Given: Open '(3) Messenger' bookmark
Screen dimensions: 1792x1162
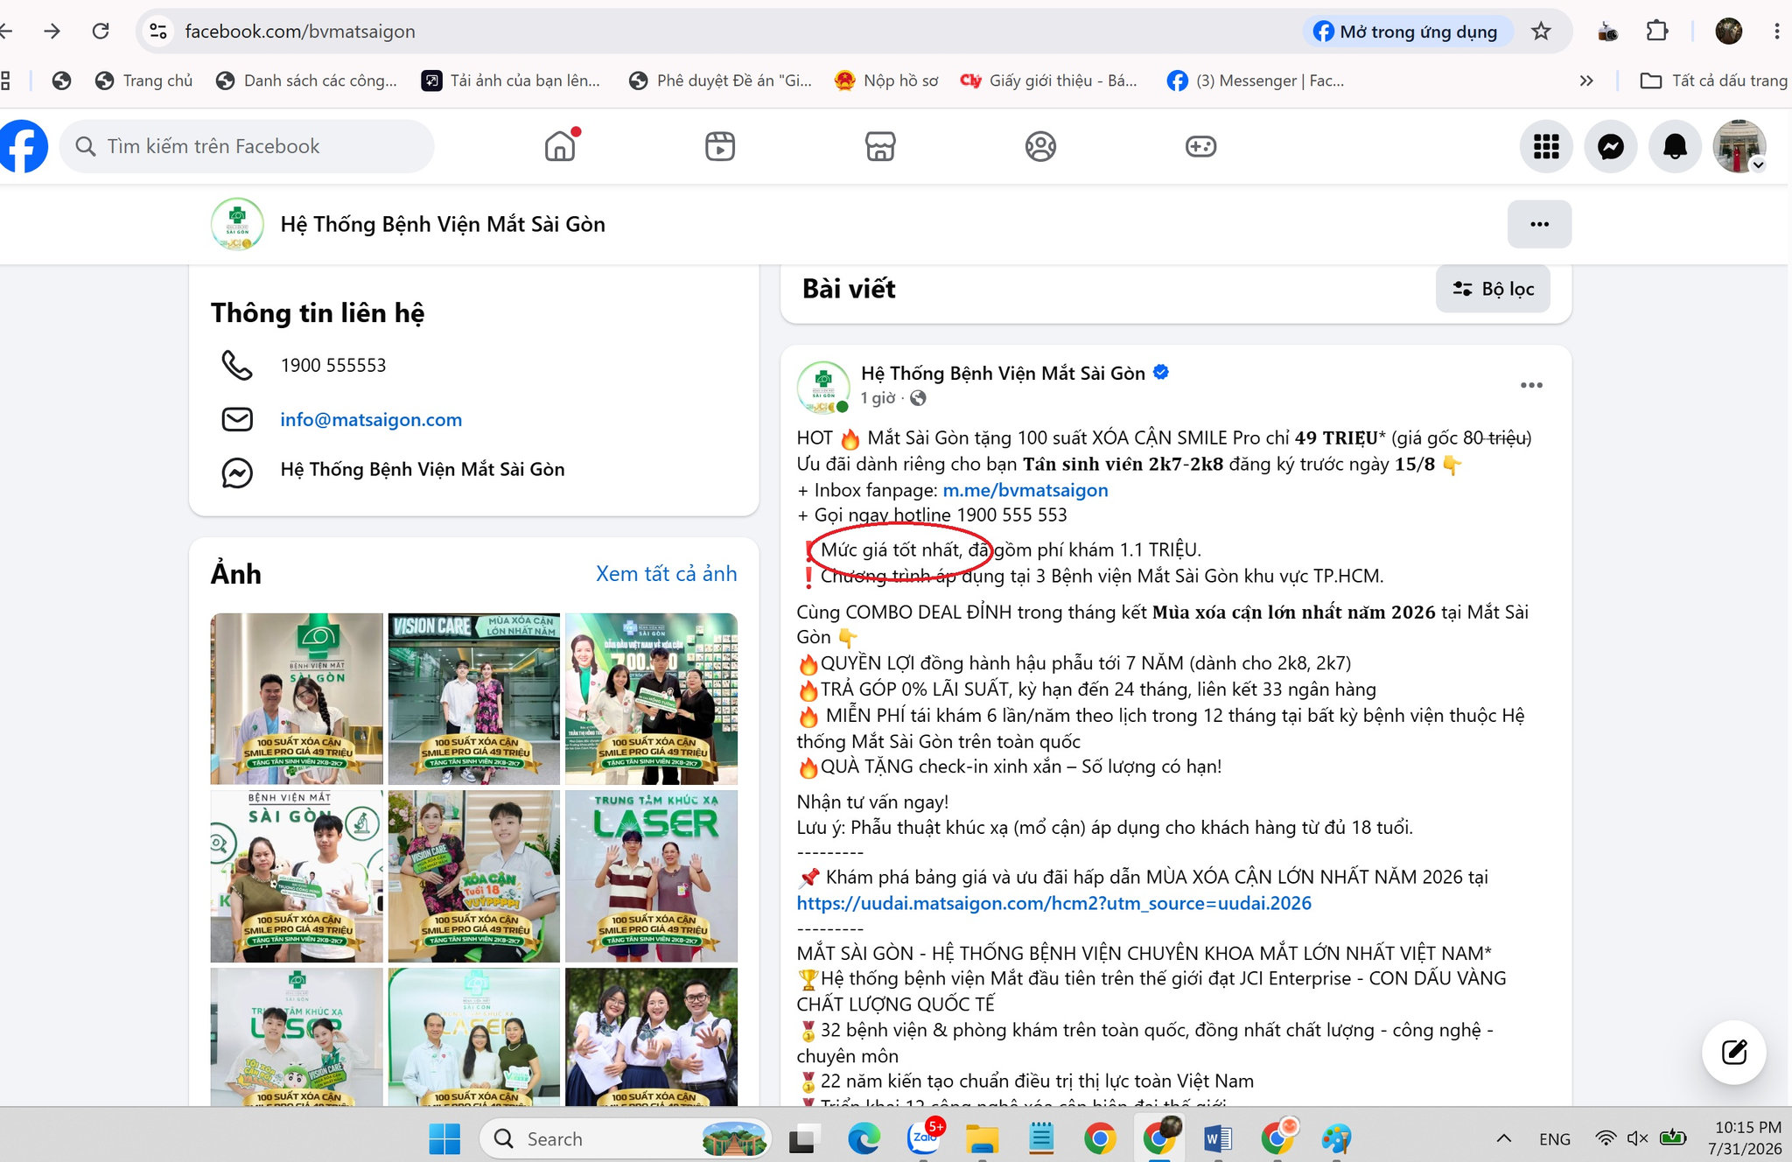Looking at the screenshot, I should 1256,80.
